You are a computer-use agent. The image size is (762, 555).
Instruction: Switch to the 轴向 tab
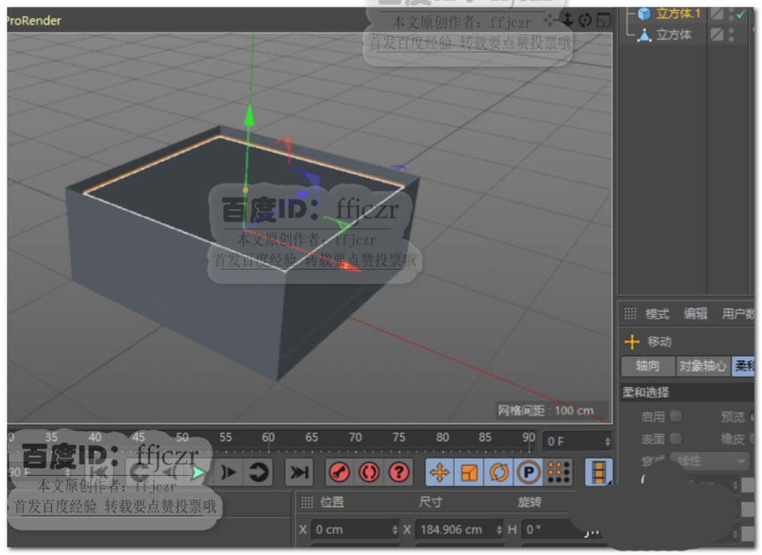648,365
